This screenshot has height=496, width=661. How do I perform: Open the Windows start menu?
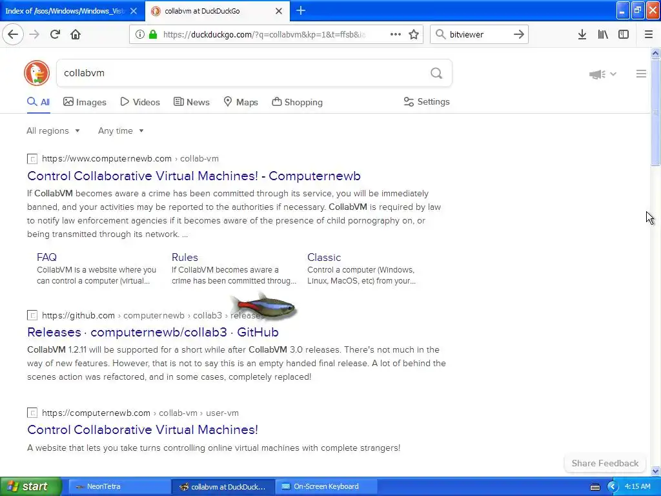[x=30, y=486]
